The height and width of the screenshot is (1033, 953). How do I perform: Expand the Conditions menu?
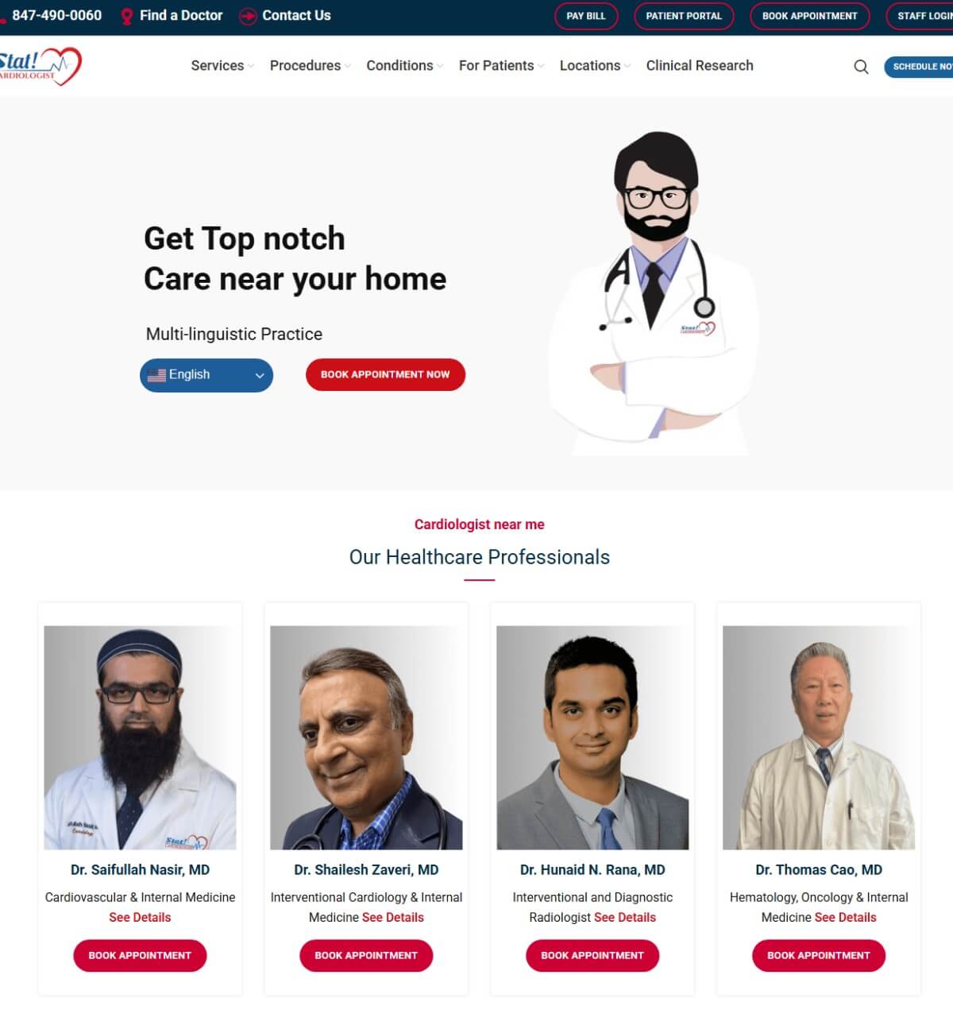(x=405, y=66)
